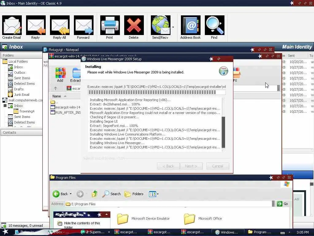Open Back history dropdown in Program Files
314x236 pixels.
click(x=71, y=194)
